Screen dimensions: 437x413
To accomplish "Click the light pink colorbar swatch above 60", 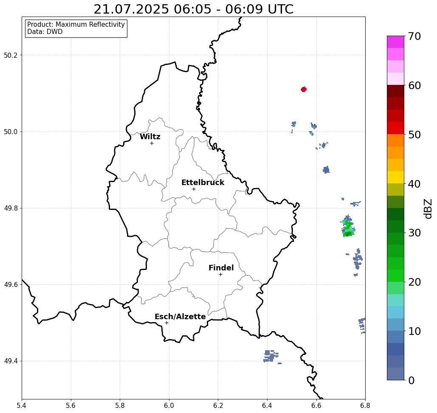I will (395, 79).
